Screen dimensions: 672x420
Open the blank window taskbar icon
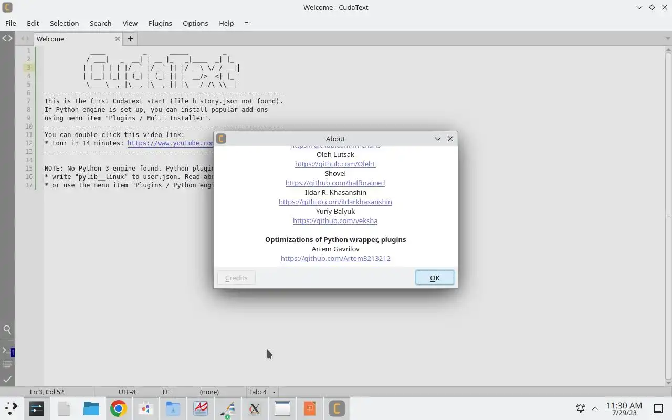coord(282,408)
